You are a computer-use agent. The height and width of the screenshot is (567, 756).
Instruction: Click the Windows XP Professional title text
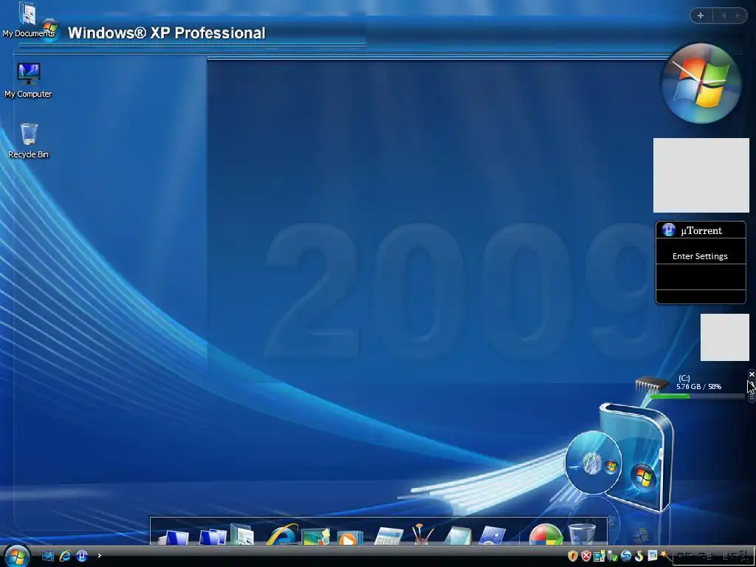[x=166, y=32]
